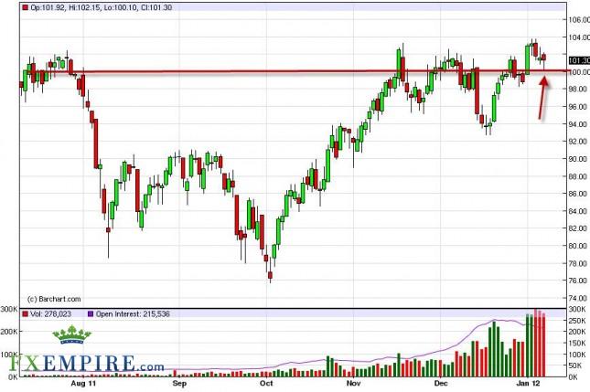Click the Aug 11 axis label
The image size is (590, 392).
pos(83,384)
